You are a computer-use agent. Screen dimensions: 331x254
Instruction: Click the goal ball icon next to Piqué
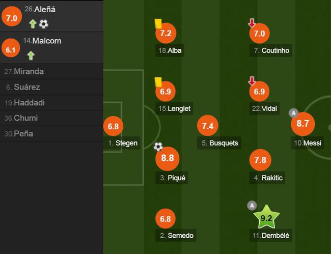(158, 147)
